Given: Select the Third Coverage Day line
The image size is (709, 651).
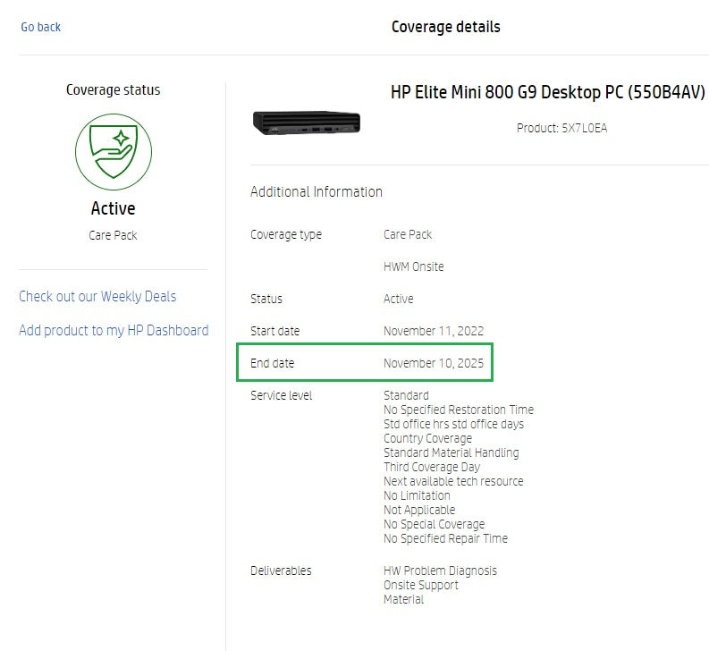Looking at the screenshot, I should [432, 468].
